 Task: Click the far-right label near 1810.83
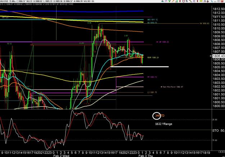pyautogui.click(x=204, y=23)
